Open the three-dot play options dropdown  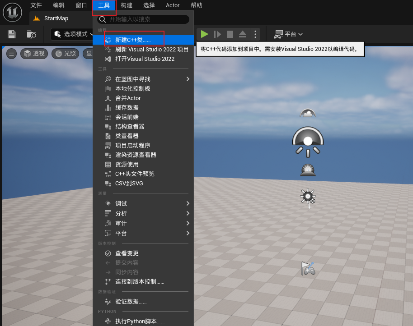click(x=255, y=34)
